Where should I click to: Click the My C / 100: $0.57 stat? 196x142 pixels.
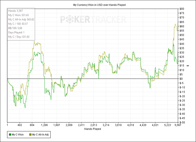(18, 24)
